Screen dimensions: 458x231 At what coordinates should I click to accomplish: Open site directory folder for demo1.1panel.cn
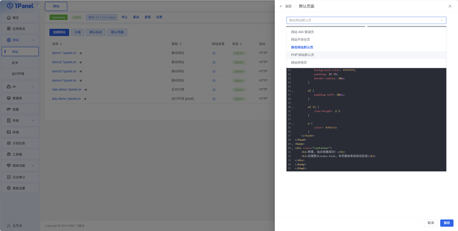pyautogui.click(x=214, y=53)
